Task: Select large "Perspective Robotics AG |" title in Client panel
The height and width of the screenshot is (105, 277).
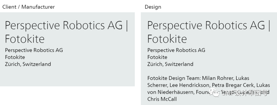Action: click(x=66, y=26)
